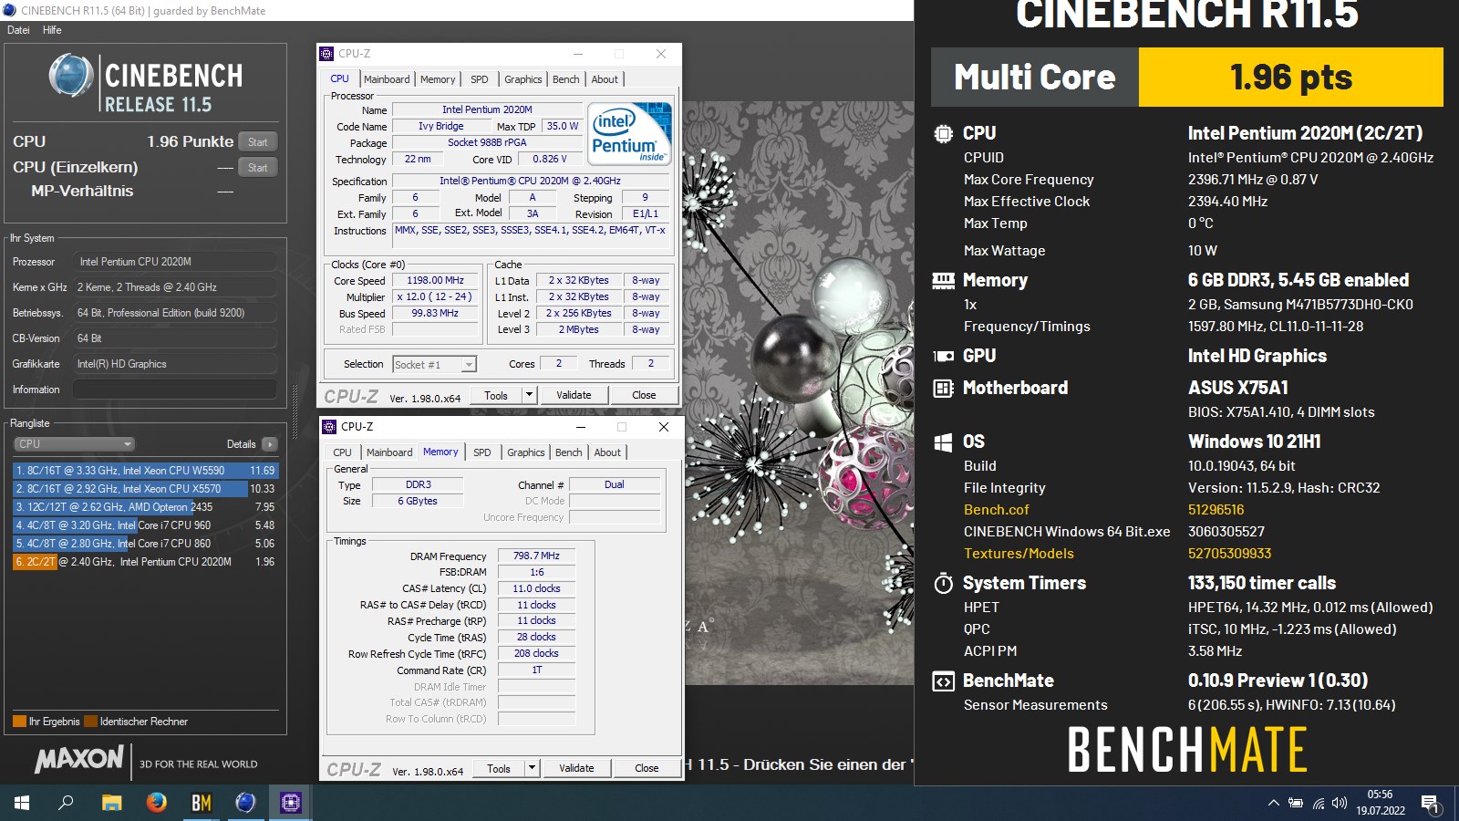1459x821 pixels.
Task: Start the CPU benchmark
Action: (x=258, y=142)
